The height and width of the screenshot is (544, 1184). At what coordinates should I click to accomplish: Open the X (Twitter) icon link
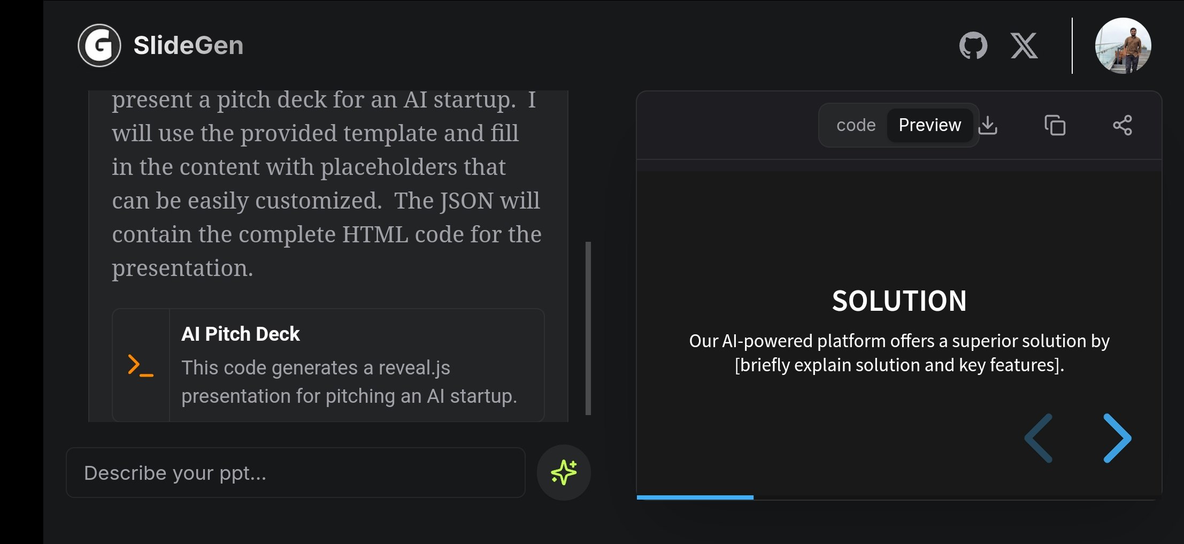(1024, 45)
